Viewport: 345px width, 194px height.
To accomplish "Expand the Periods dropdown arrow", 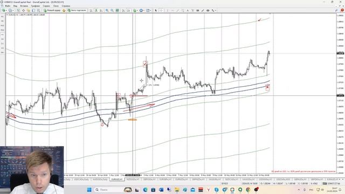I will click(x=144, y=10).
